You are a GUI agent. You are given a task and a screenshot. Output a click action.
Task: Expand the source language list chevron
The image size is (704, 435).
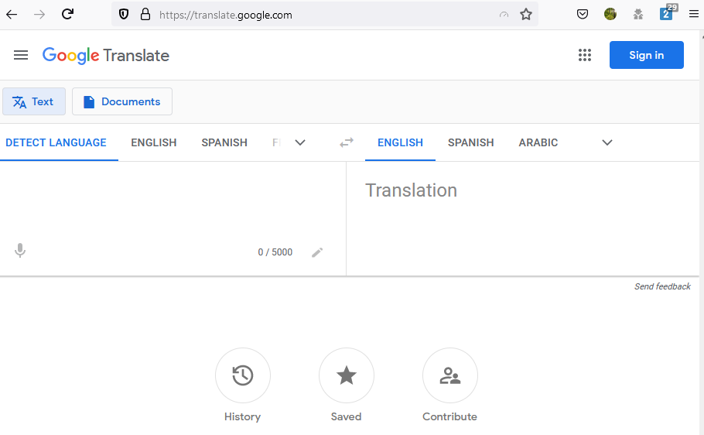click(300, 142)
